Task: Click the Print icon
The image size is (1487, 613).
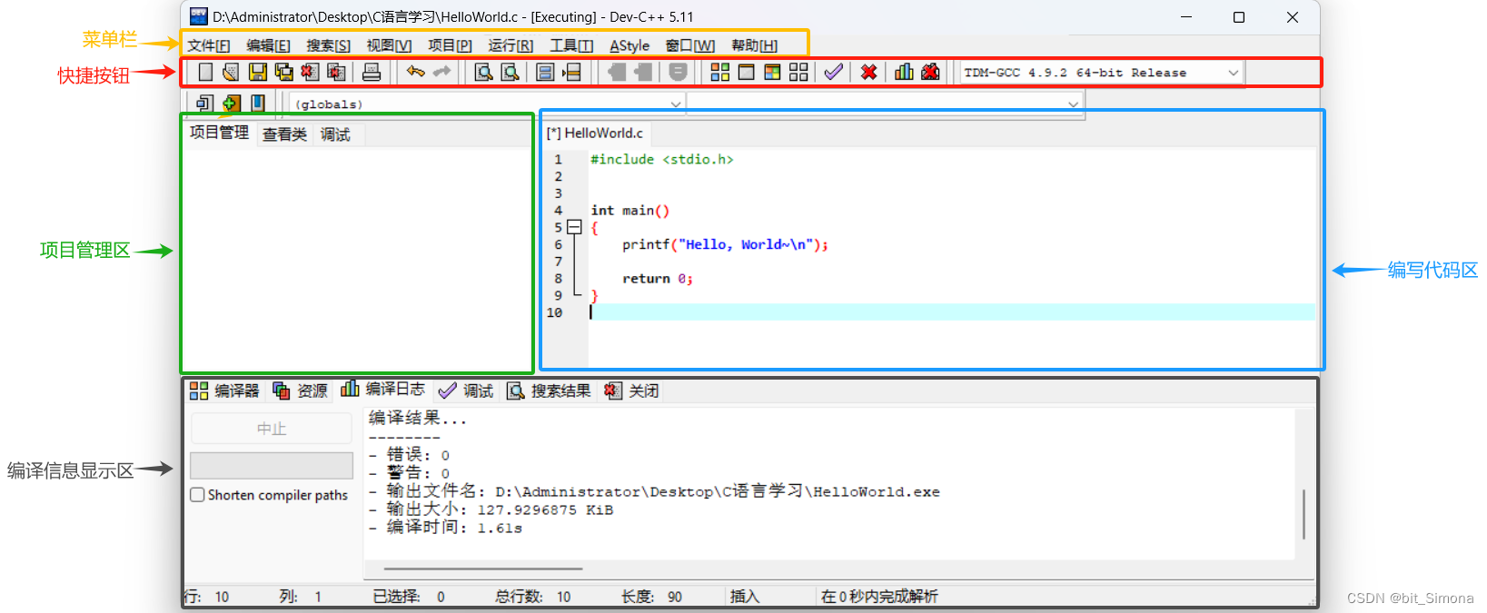Action: point(372,72)
